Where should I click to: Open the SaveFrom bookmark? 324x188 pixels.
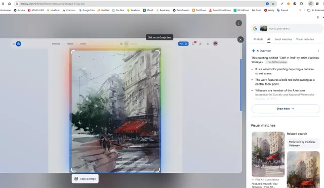[134, 10]
